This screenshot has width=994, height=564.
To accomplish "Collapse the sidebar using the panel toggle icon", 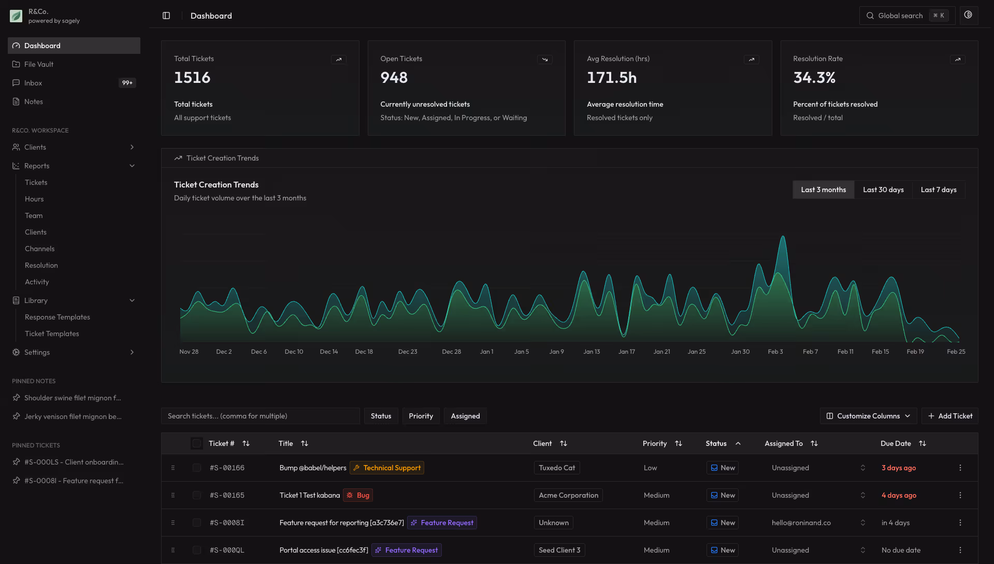I will (166, 16).
